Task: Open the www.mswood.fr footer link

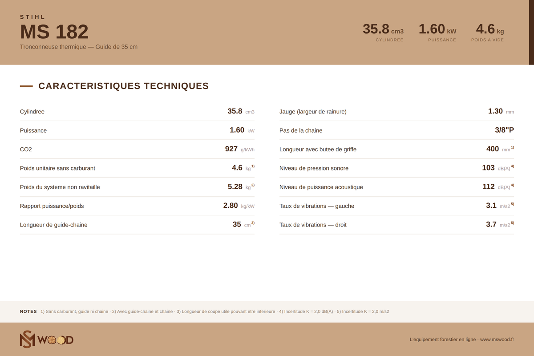Action: (x=497, y=340)
